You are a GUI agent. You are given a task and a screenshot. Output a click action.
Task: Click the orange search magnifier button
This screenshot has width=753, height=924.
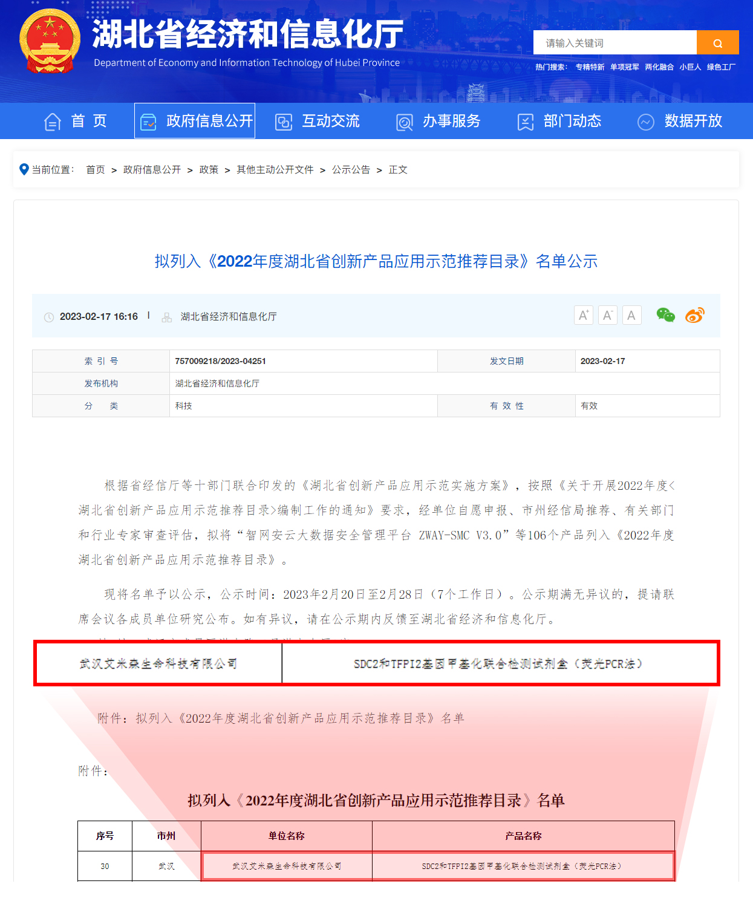717,42
